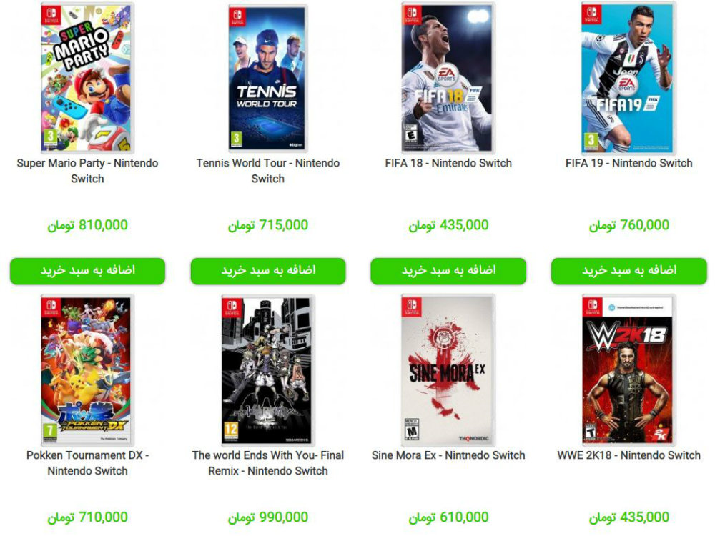This screenshot has height=536, width=715.
Task: Open the WWE 2K18 cover image
Action: 628,370
